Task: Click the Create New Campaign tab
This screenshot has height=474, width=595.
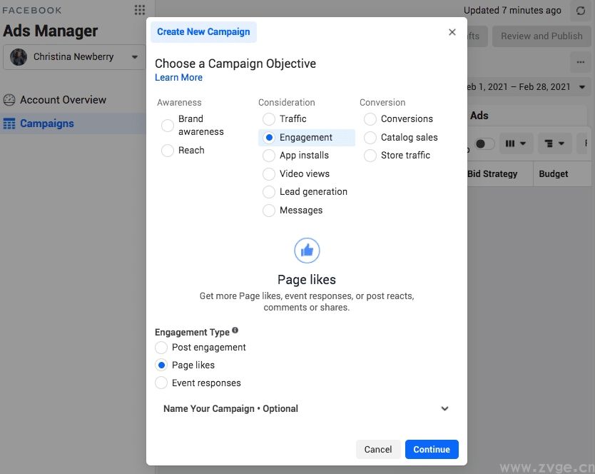Action: pos(203,32)
